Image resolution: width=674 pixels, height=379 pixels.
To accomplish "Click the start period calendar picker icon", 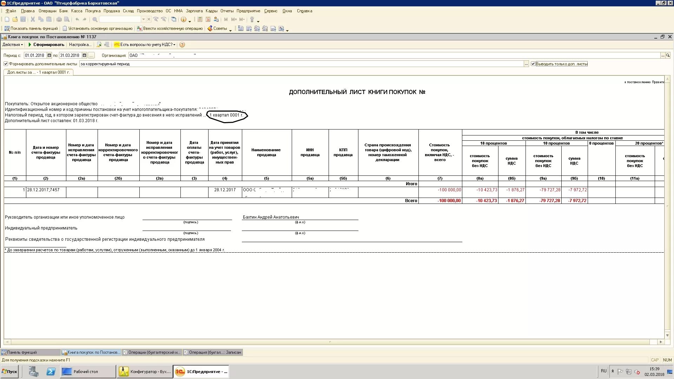I will click(x=49, y=55).
